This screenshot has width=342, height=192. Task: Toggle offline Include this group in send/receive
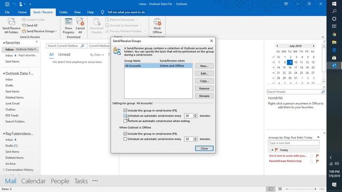point(125,134)
